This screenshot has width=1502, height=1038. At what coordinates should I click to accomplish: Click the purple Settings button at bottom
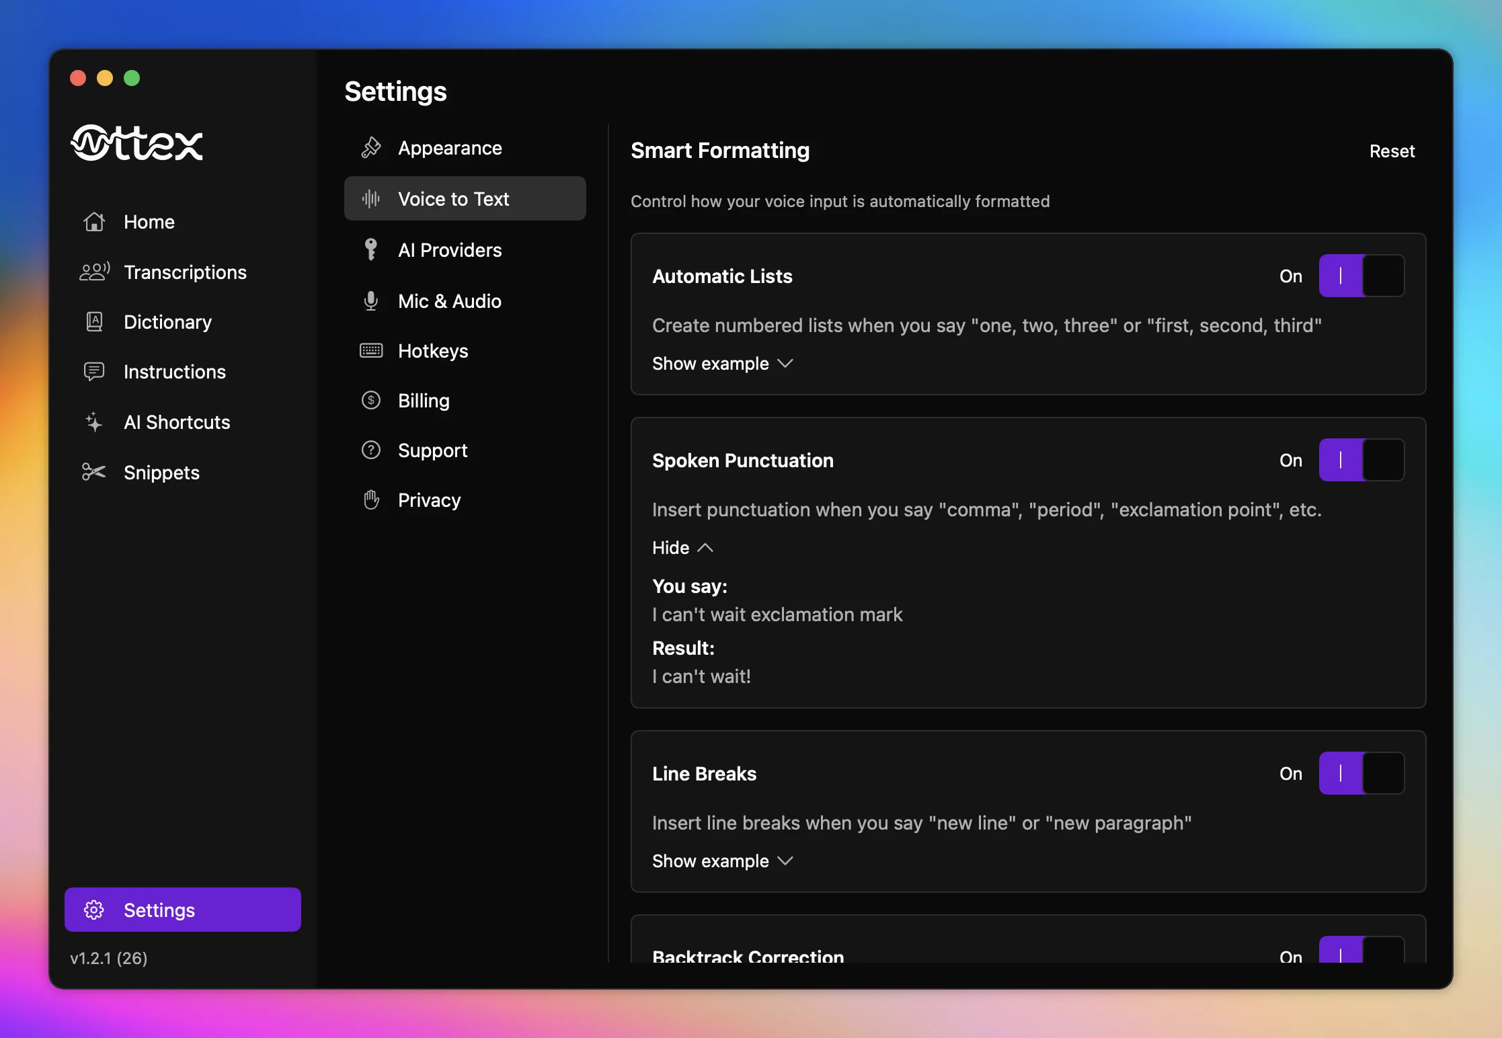click(x=182, y=910)
